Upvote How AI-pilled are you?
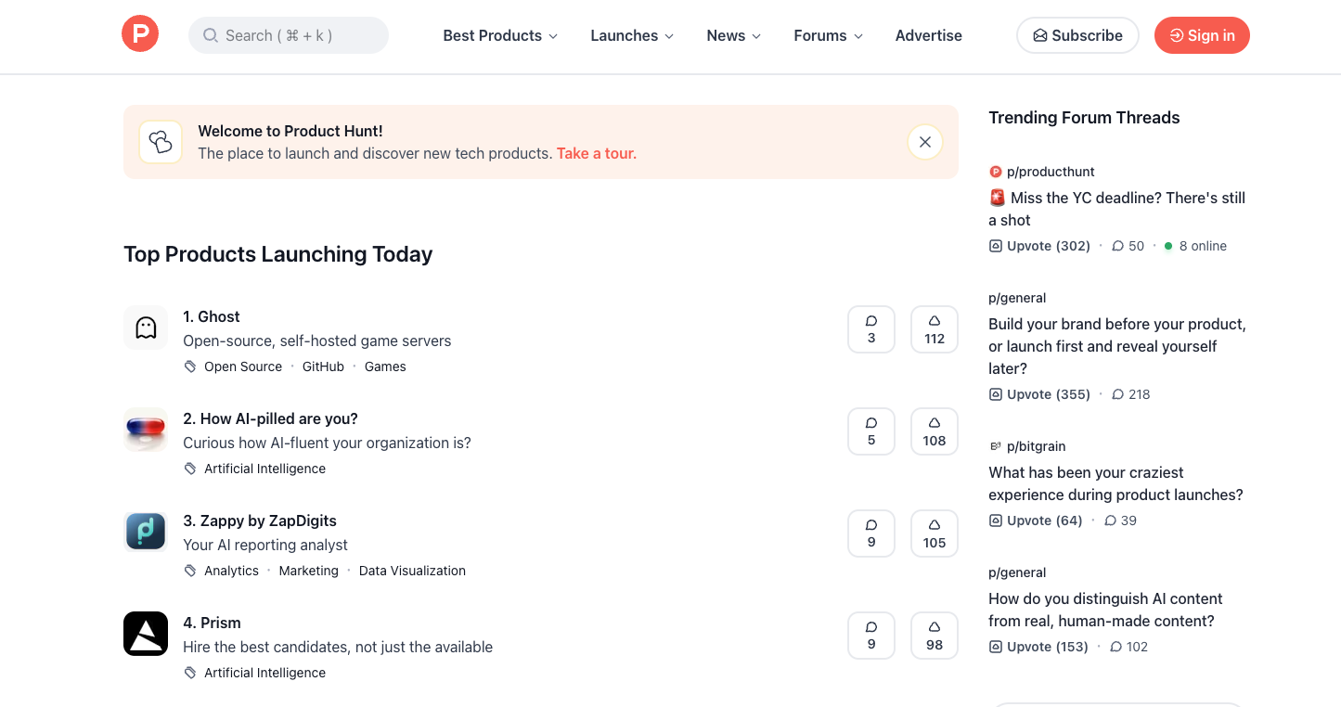 pyautogui.click(x=935, y=431)
